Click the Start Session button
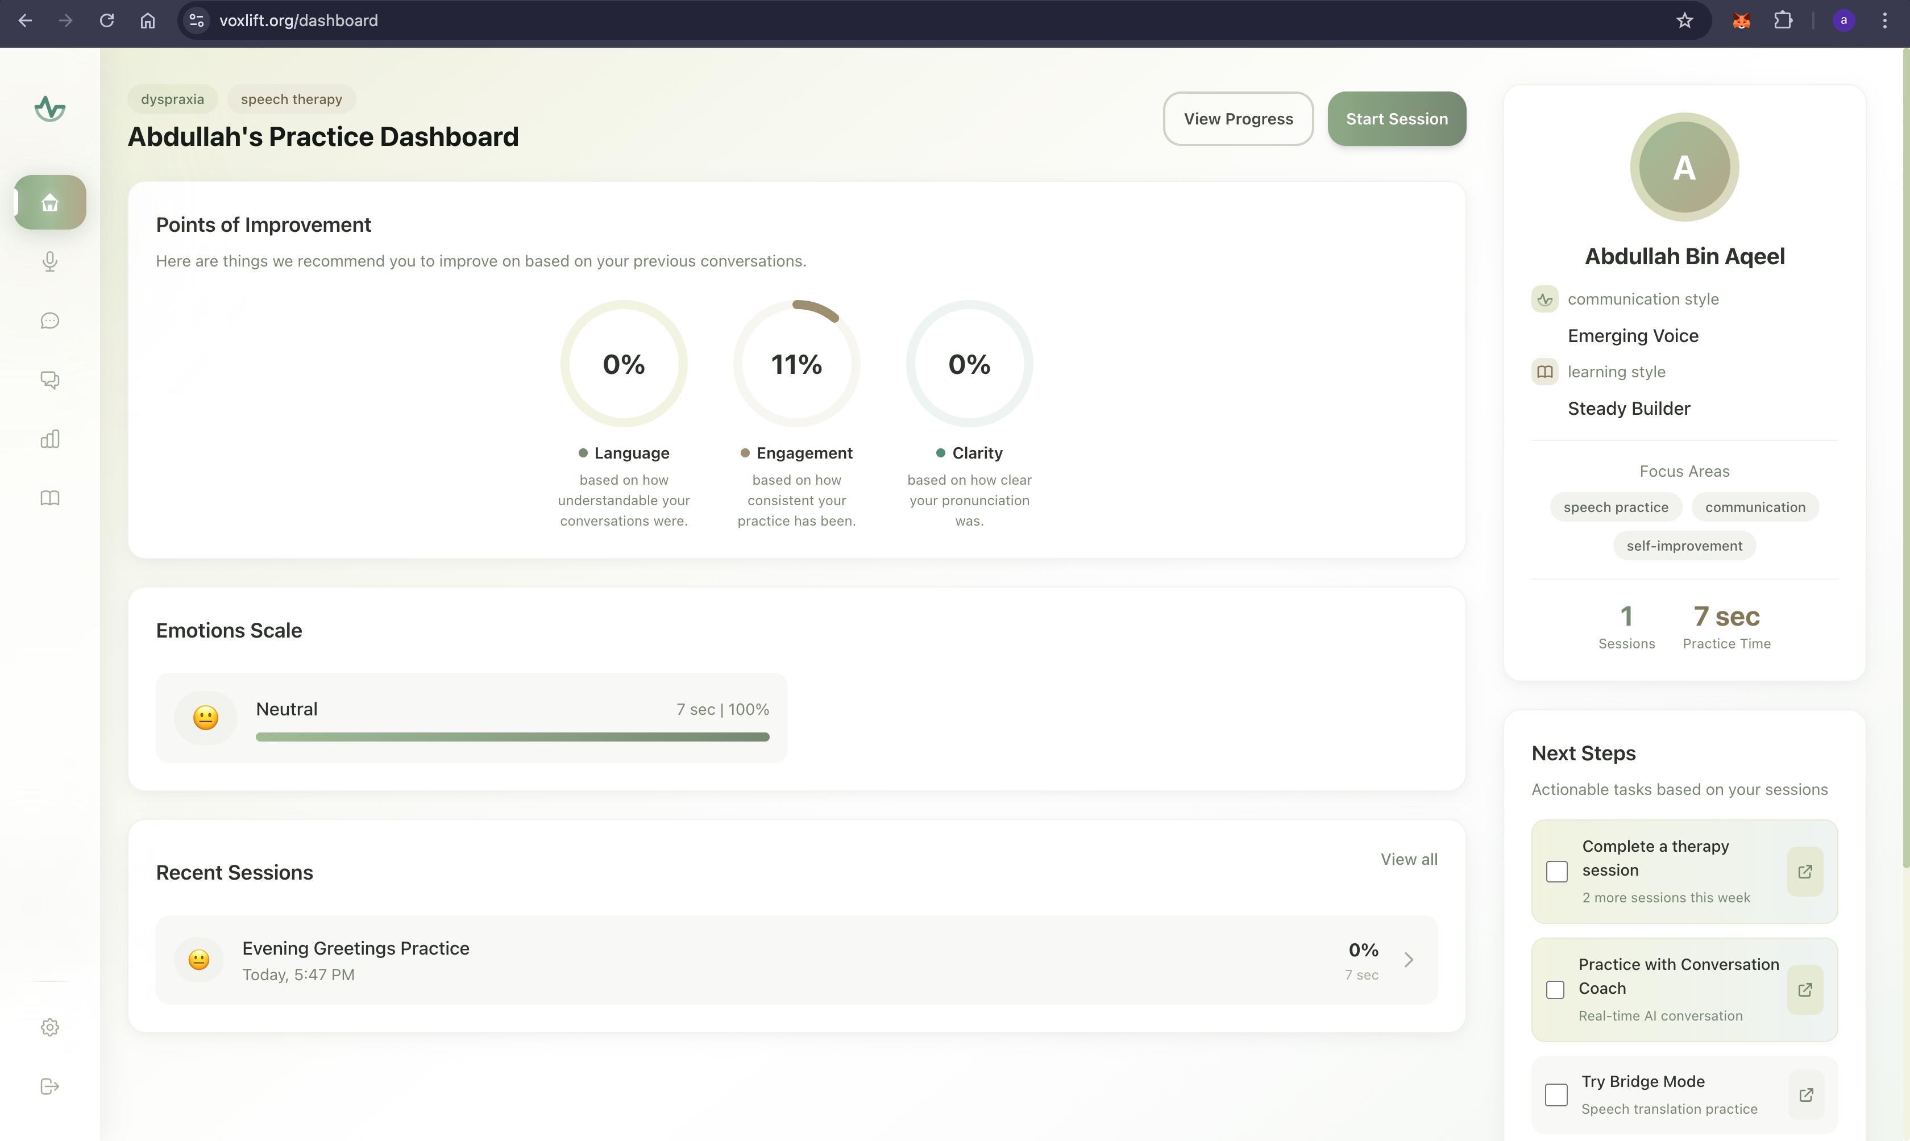The width and height of the screenshot is (1910, 1141). pos(1396,119)
